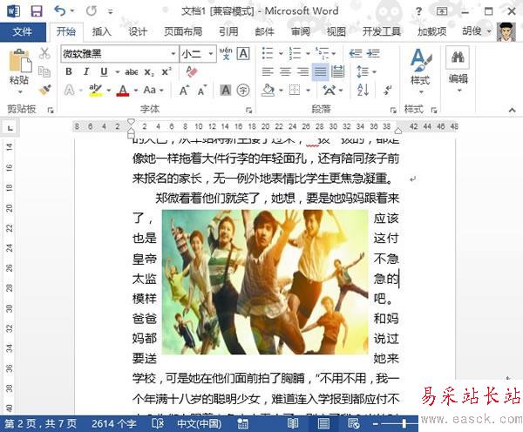Open the Paragraph dialog launcher

(x=393, y=110)
